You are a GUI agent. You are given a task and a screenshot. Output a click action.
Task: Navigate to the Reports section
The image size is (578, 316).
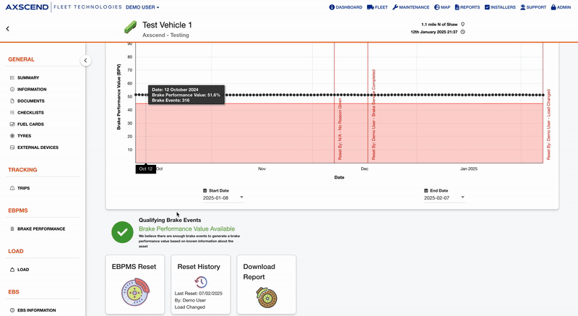pos(467,7)
